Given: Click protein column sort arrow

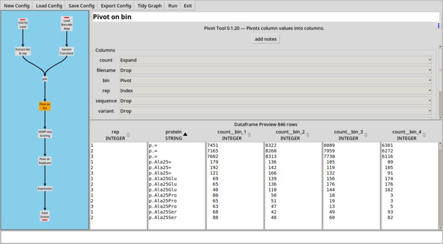Looking at the screenshot, I should tap(186, 134).
